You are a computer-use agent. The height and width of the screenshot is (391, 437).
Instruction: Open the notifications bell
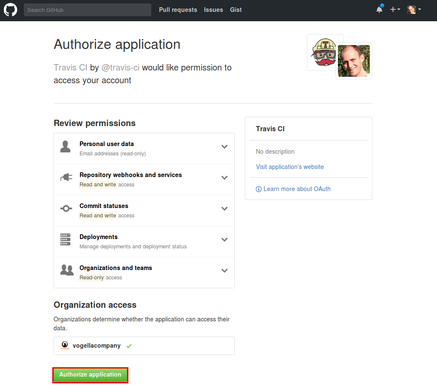(x=379, y=9)
